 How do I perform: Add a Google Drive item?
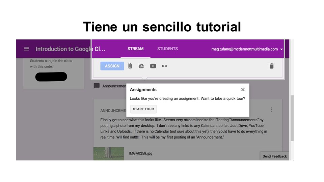(x=141, y=66)
